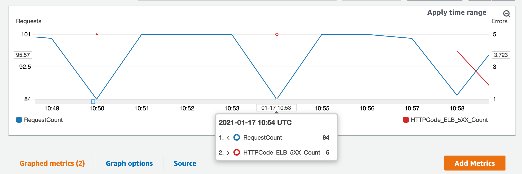Switch to the Graph options tab
The image size is (522, 174).
(129, 163)
